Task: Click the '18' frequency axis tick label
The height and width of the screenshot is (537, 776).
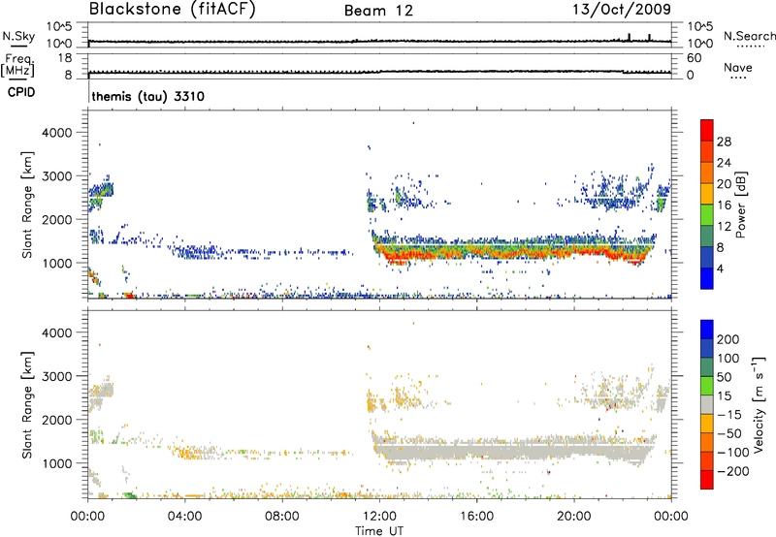Action: pos(65,58)
